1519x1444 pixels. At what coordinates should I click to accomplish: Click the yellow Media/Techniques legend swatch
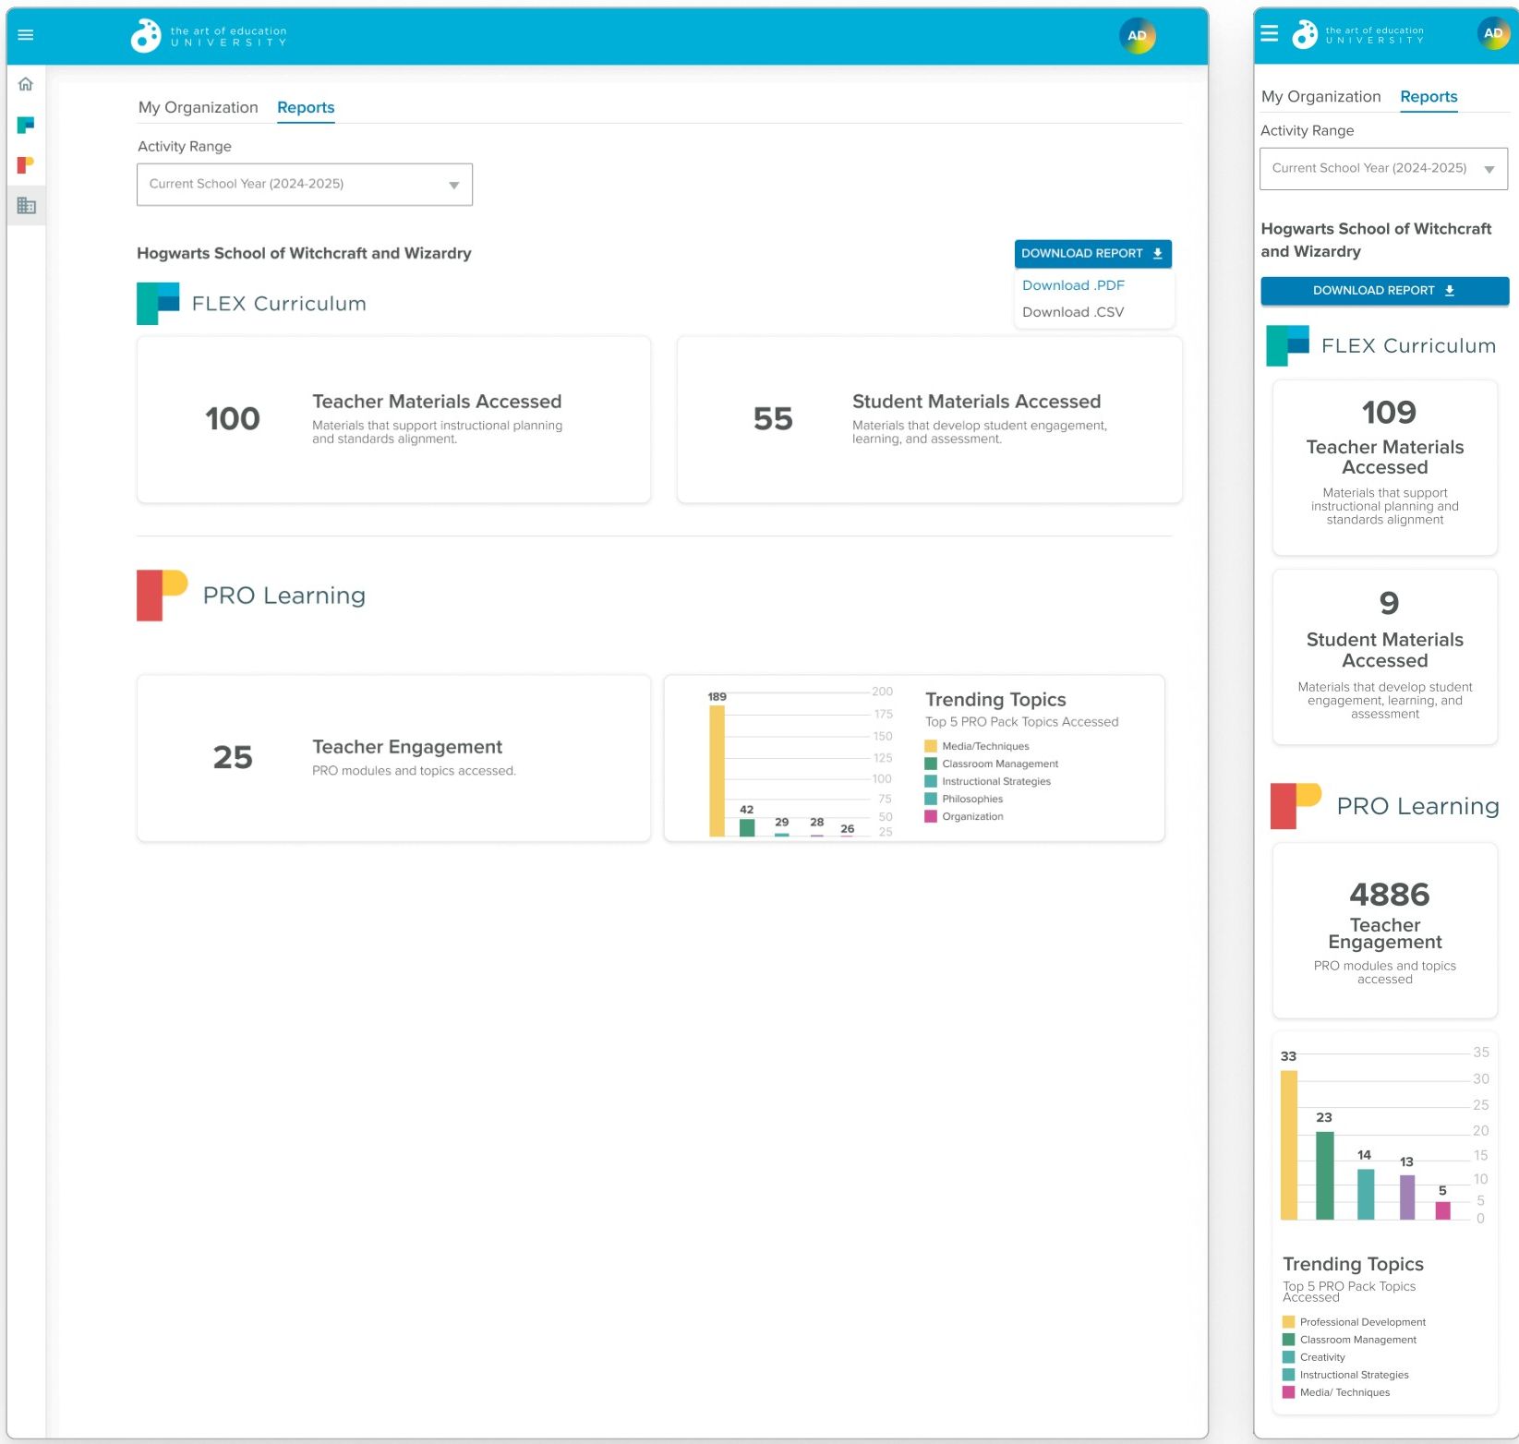[931, 746]
